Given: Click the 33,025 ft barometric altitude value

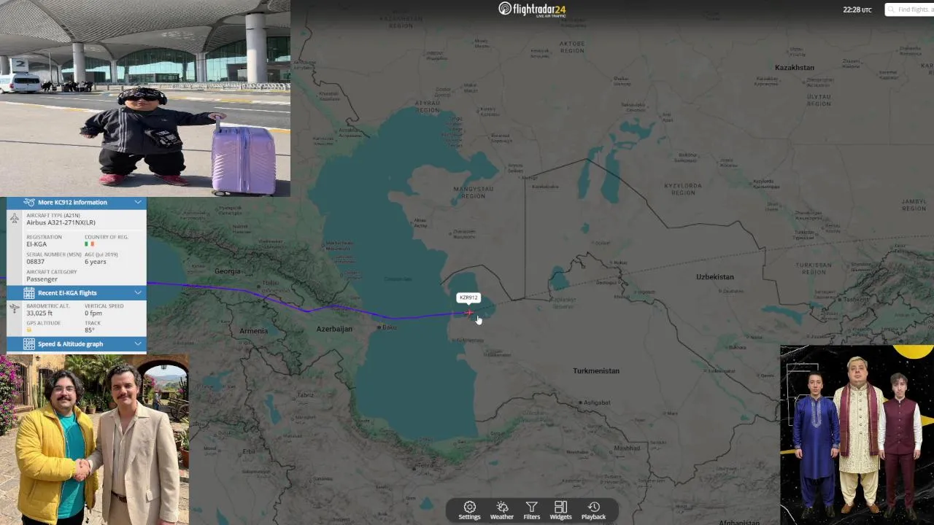Looking at the screenshot, I should pos(39,313).
